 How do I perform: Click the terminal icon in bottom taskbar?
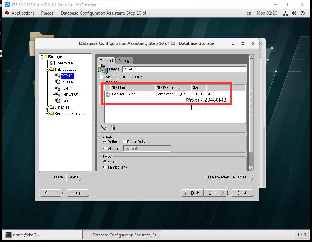pos(8,235)
